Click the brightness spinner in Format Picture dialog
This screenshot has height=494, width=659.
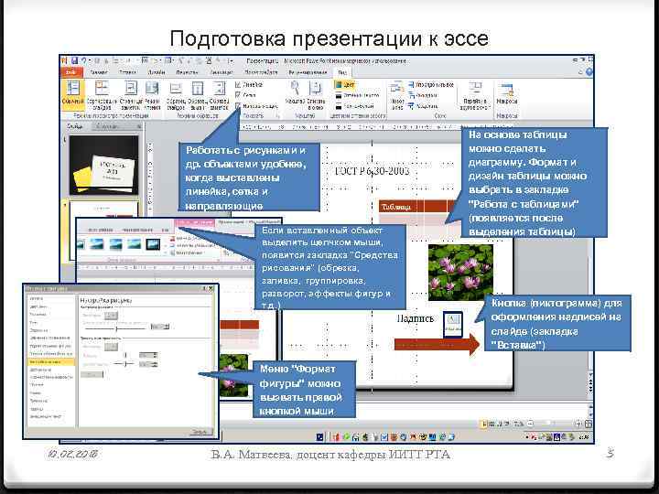coord(149,355)
